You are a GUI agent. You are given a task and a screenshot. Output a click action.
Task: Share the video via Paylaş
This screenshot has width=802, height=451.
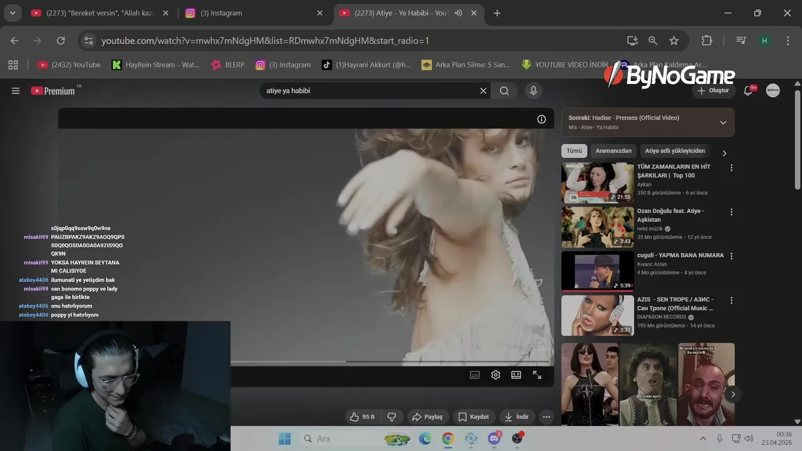pyautogui.click(x=427, y=417)
